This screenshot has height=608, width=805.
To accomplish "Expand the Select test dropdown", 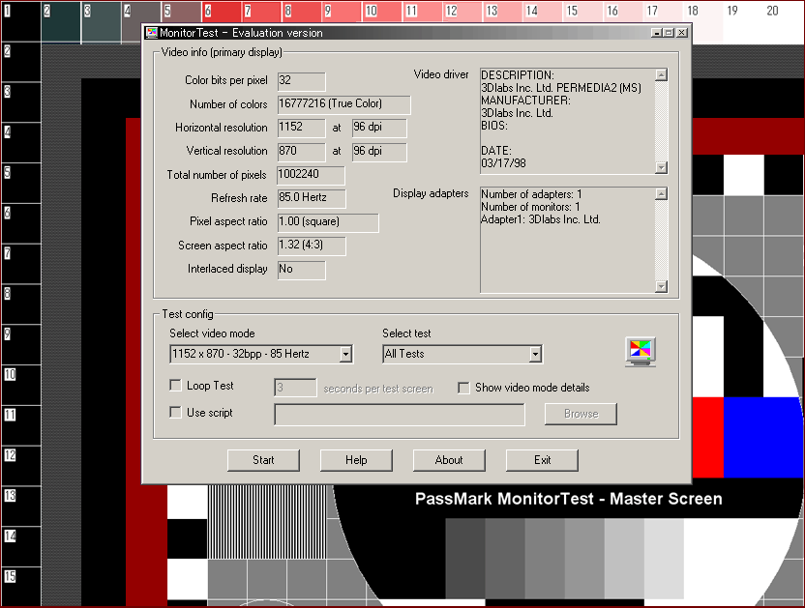I will [535, 355].
